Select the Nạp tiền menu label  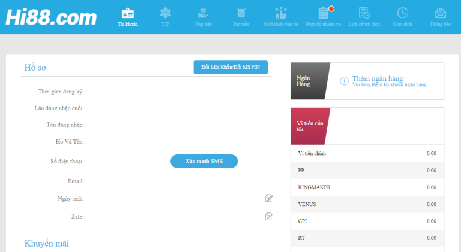(203, 24)
